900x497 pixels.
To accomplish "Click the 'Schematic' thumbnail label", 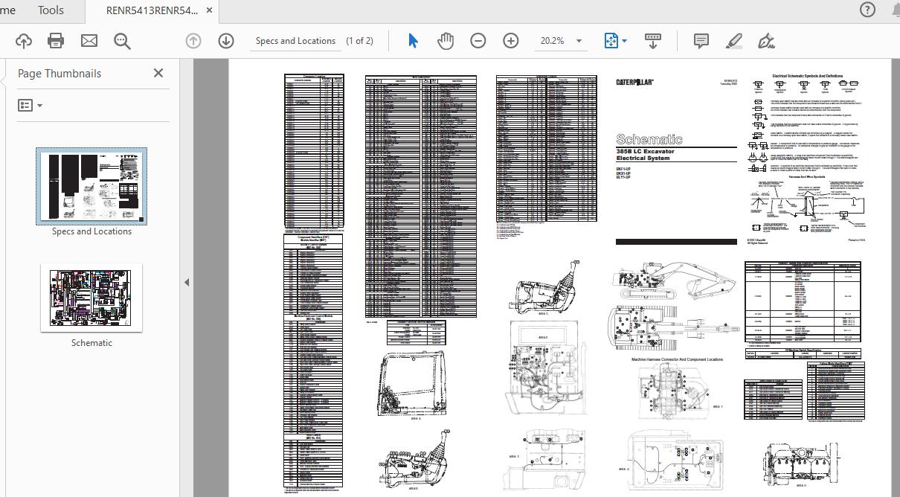I will pyautogui.click(x=91, y=343).
